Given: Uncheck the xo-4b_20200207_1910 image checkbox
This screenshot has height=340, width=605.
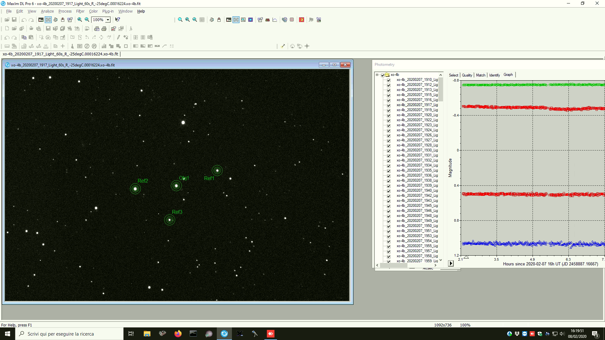Looking at the screenshot, I should point(389,80).
